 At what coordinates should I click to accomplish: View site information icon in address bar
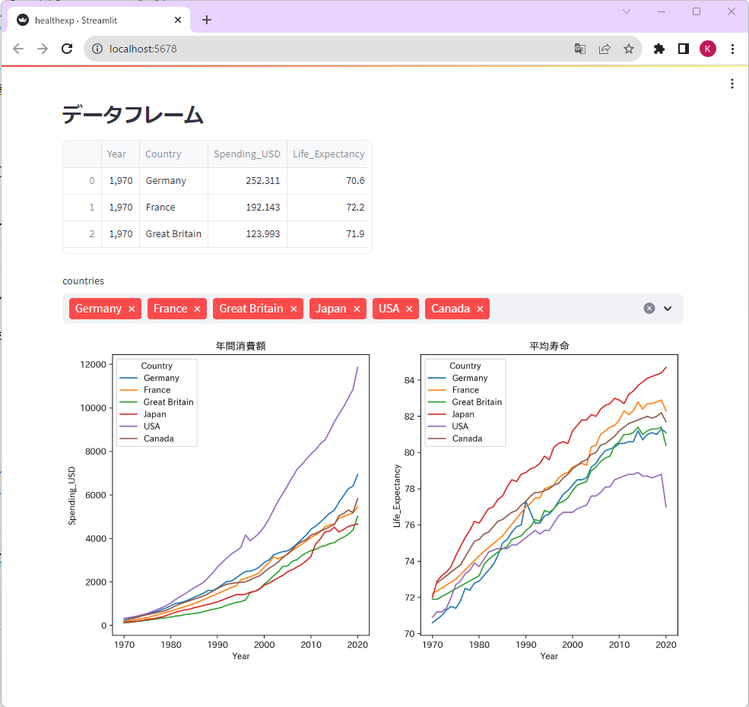click(97, 49)
